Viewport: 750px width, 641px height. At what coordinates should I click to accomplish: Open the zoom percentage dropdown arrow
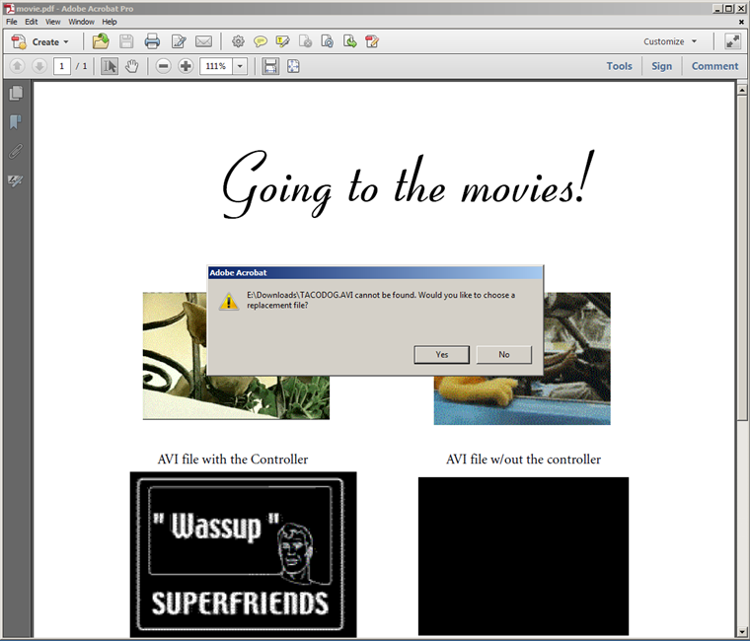[x=240, y=66]
